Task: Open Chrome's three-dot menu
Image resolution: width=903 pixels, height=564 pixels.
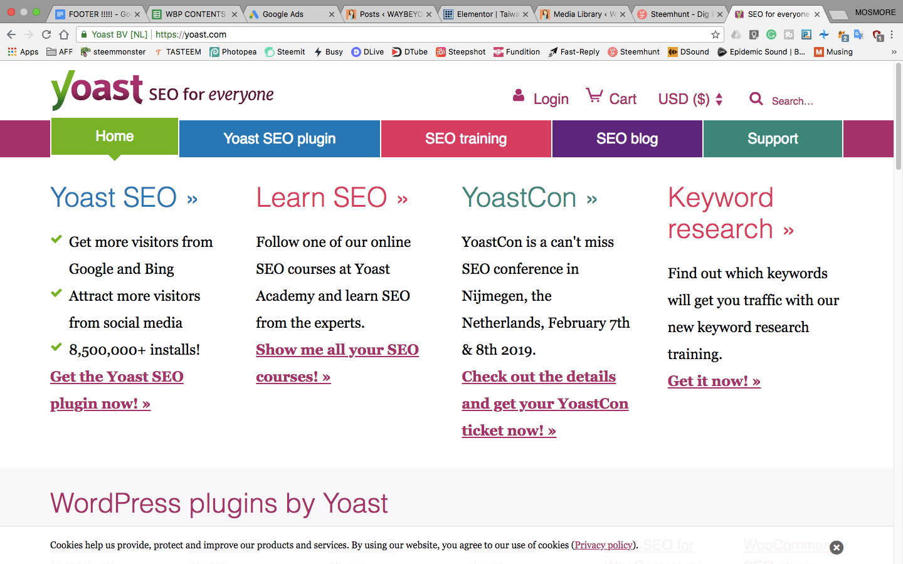Action: point(892,34)
